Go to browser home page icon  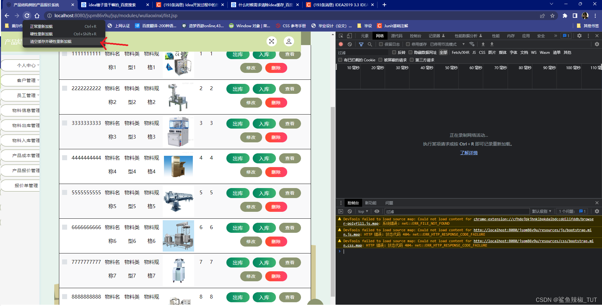coord(37,16)
